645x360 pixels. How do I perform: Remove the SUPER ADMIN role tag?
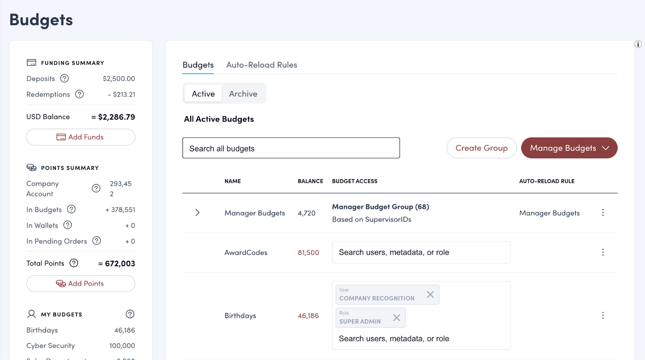397,318
